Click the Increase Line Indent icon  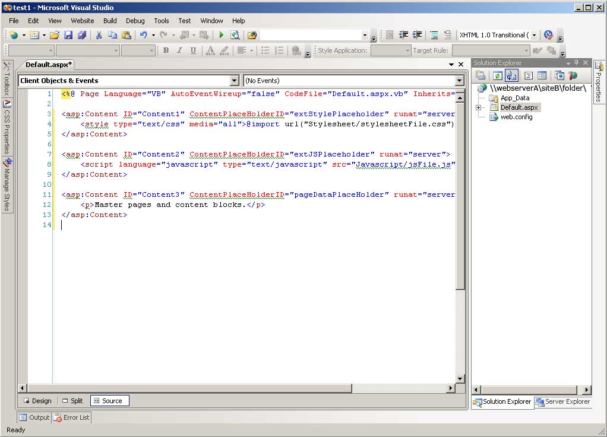click(418, 35)
